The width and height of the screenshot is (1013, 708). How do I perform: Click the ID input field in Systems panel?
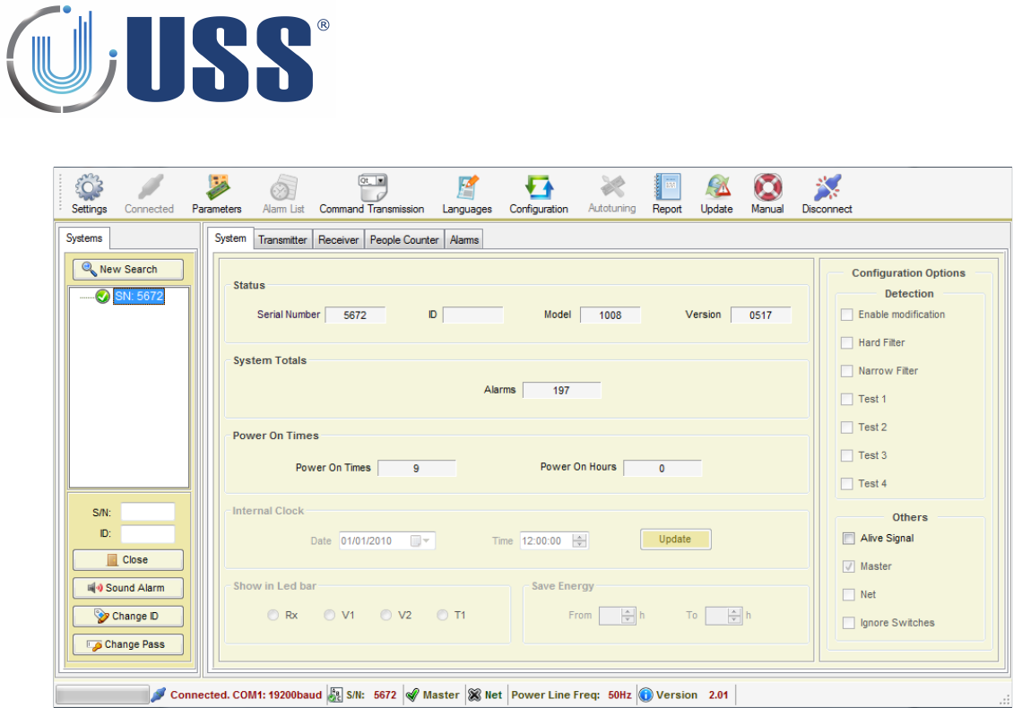point(148,534)
